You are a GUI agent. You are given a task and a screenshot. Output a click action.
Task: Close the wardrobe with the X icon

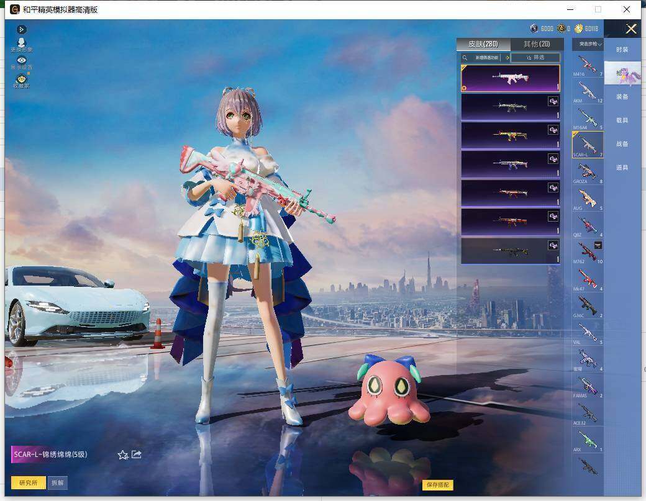click(631, 29)
